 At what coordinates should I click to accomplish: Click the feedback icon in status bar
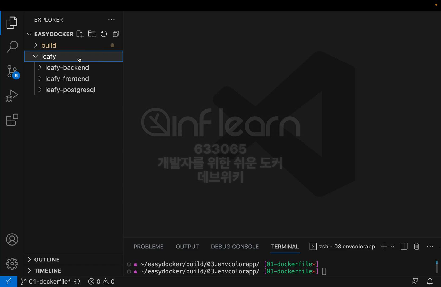415,281
